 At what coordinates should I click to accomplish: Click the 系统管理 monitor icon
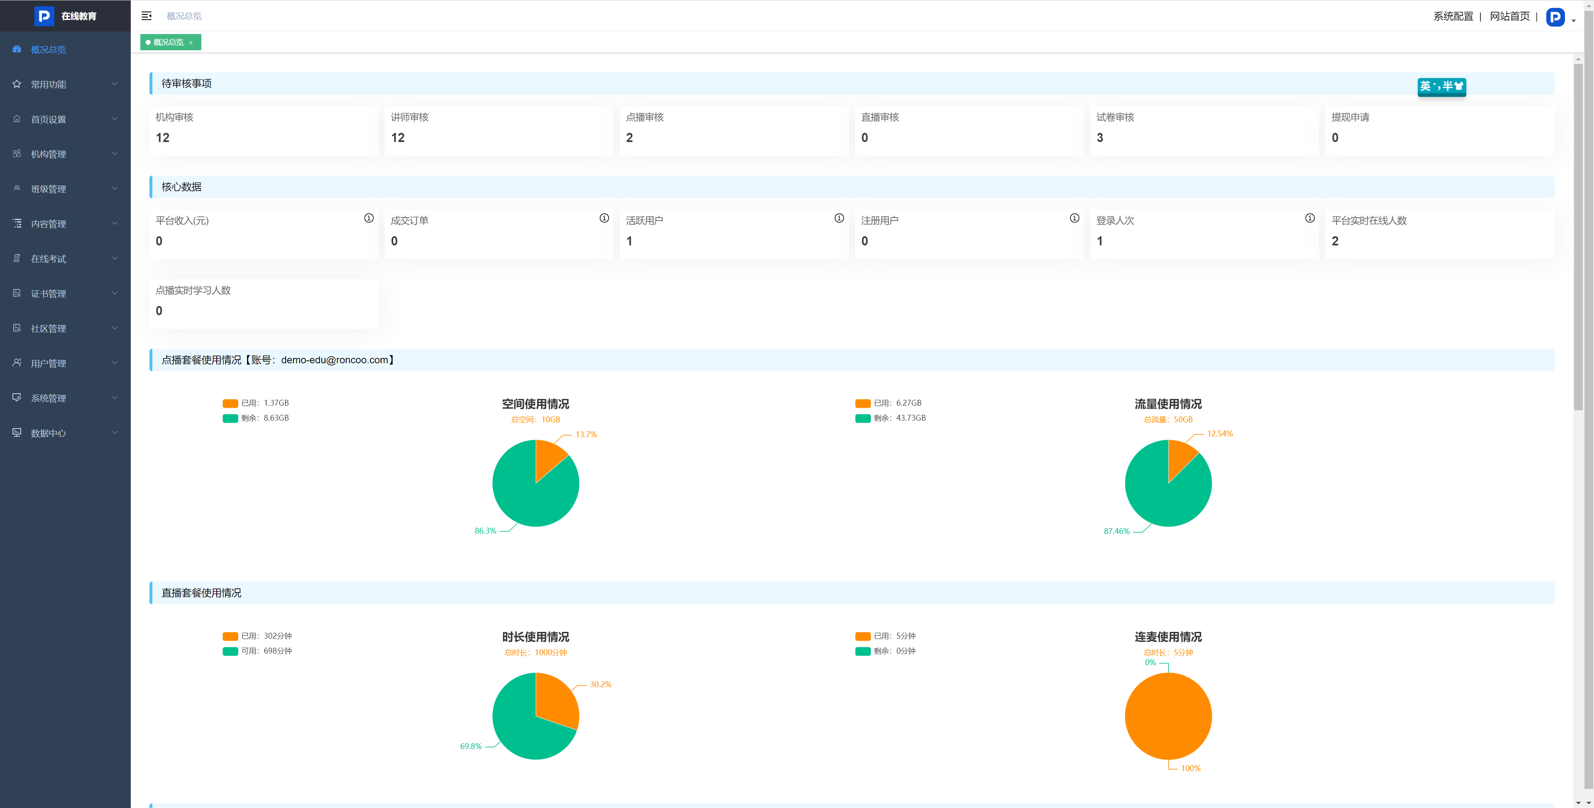pyautogui.click(x=17, y=397)
